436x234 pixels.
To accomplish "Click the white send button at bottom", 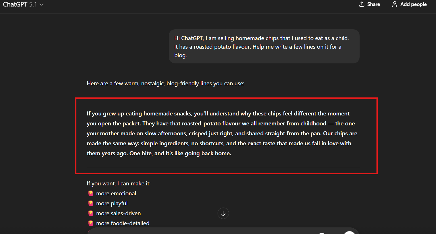I will [x=349, y=233].
